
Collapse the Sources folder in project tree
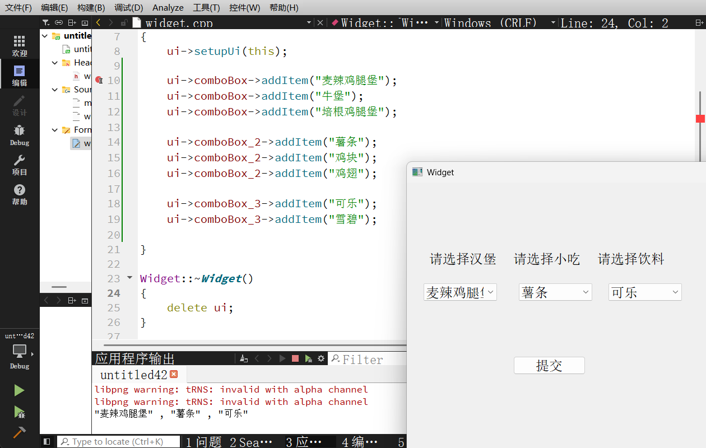(55, 90)
